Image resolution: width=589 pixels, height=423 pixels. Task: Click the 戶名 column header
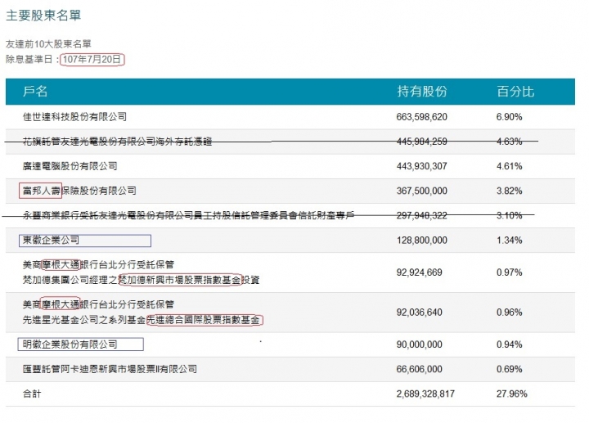(x=35, y=92)
